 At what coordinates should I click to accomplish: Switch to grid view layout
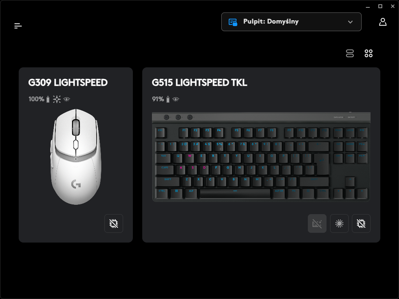pyautogui.click(x=369, y=53)
